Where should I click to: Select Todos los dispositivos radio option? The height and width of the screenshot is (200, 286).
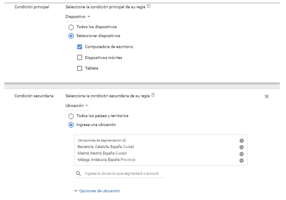point(71,27)
